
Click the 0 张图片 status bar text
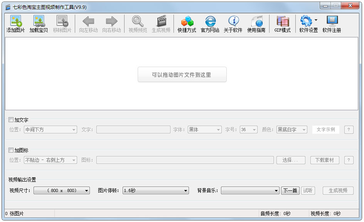[14, 214]
